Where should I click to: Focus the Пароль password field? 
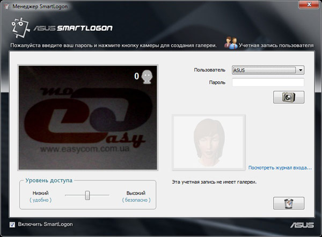(x=268, y=82)
